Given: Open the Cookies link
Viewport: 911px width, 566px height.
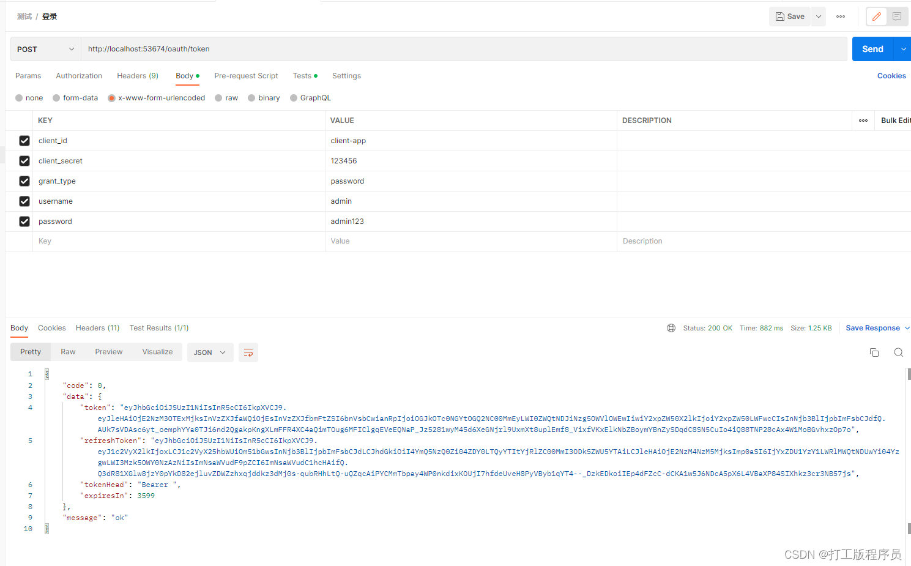Looking at the screenshot, I should point(891,76).
